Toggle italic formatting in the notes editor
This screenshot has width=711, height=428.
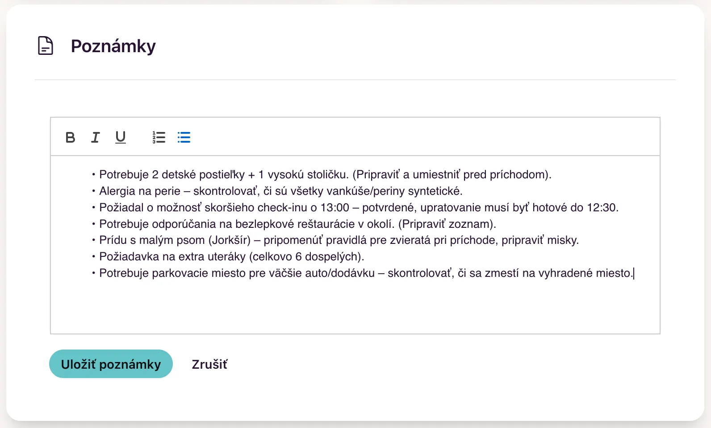click(95, 137)
